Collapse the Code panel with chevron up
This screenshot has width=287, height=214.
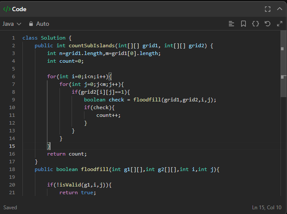pos(280,9)
